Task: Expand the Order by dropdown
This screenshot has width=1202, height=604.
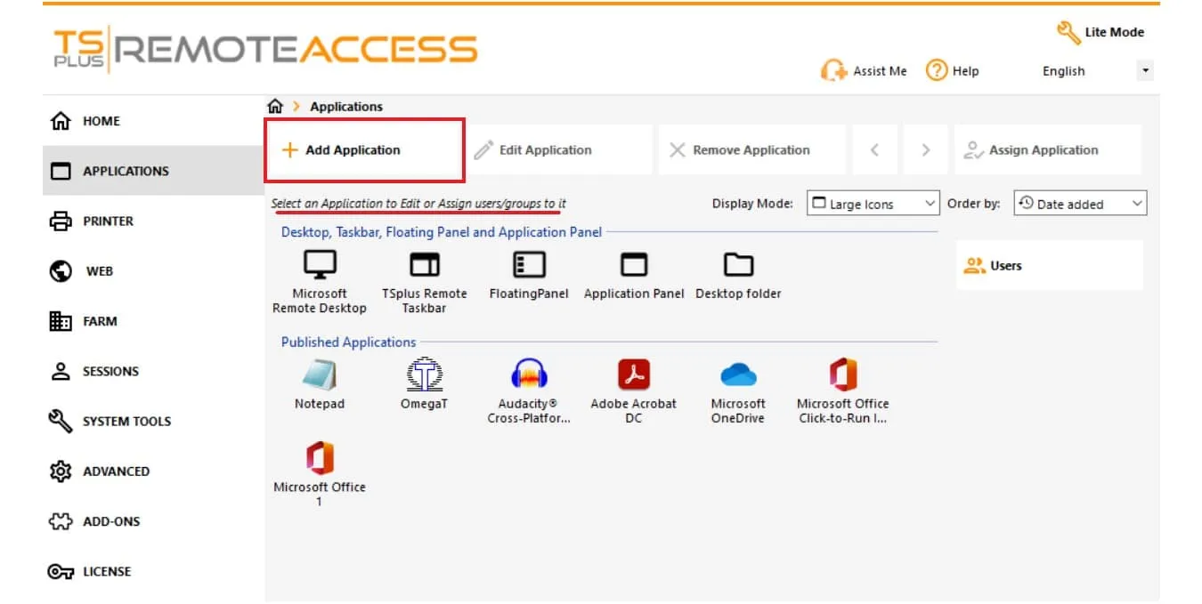Action: (x=1080, y=204)
